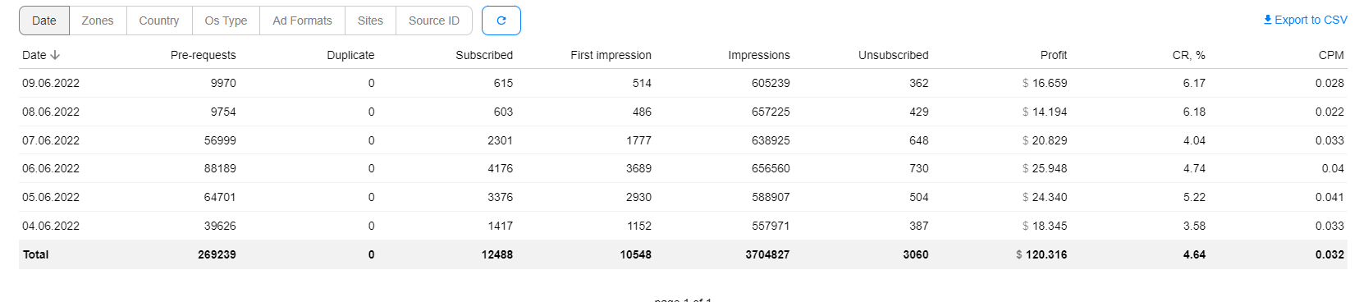The image size is (1359, 302).
Task: Select the Source ID tab
Action: click(434, 21)
